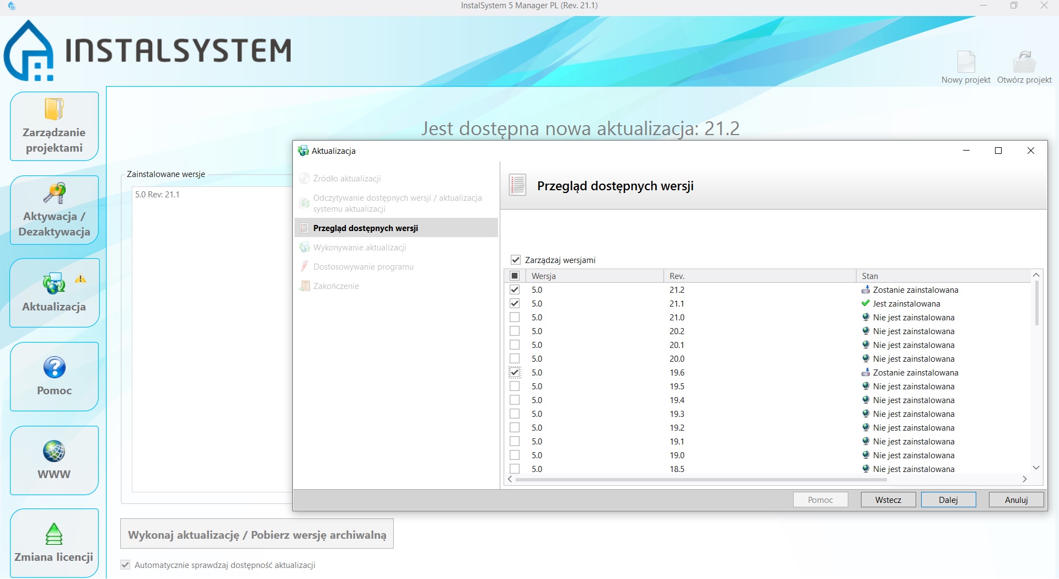
Task: Open Aktywacja / Dezaktywacja keys icon
Action: 55,193
